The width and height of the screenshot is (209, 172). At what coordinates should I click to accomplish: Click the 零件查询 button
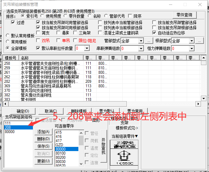184,15
